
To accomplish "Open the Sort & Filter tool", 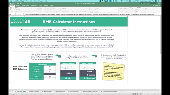I will click(x=145, y=10).
